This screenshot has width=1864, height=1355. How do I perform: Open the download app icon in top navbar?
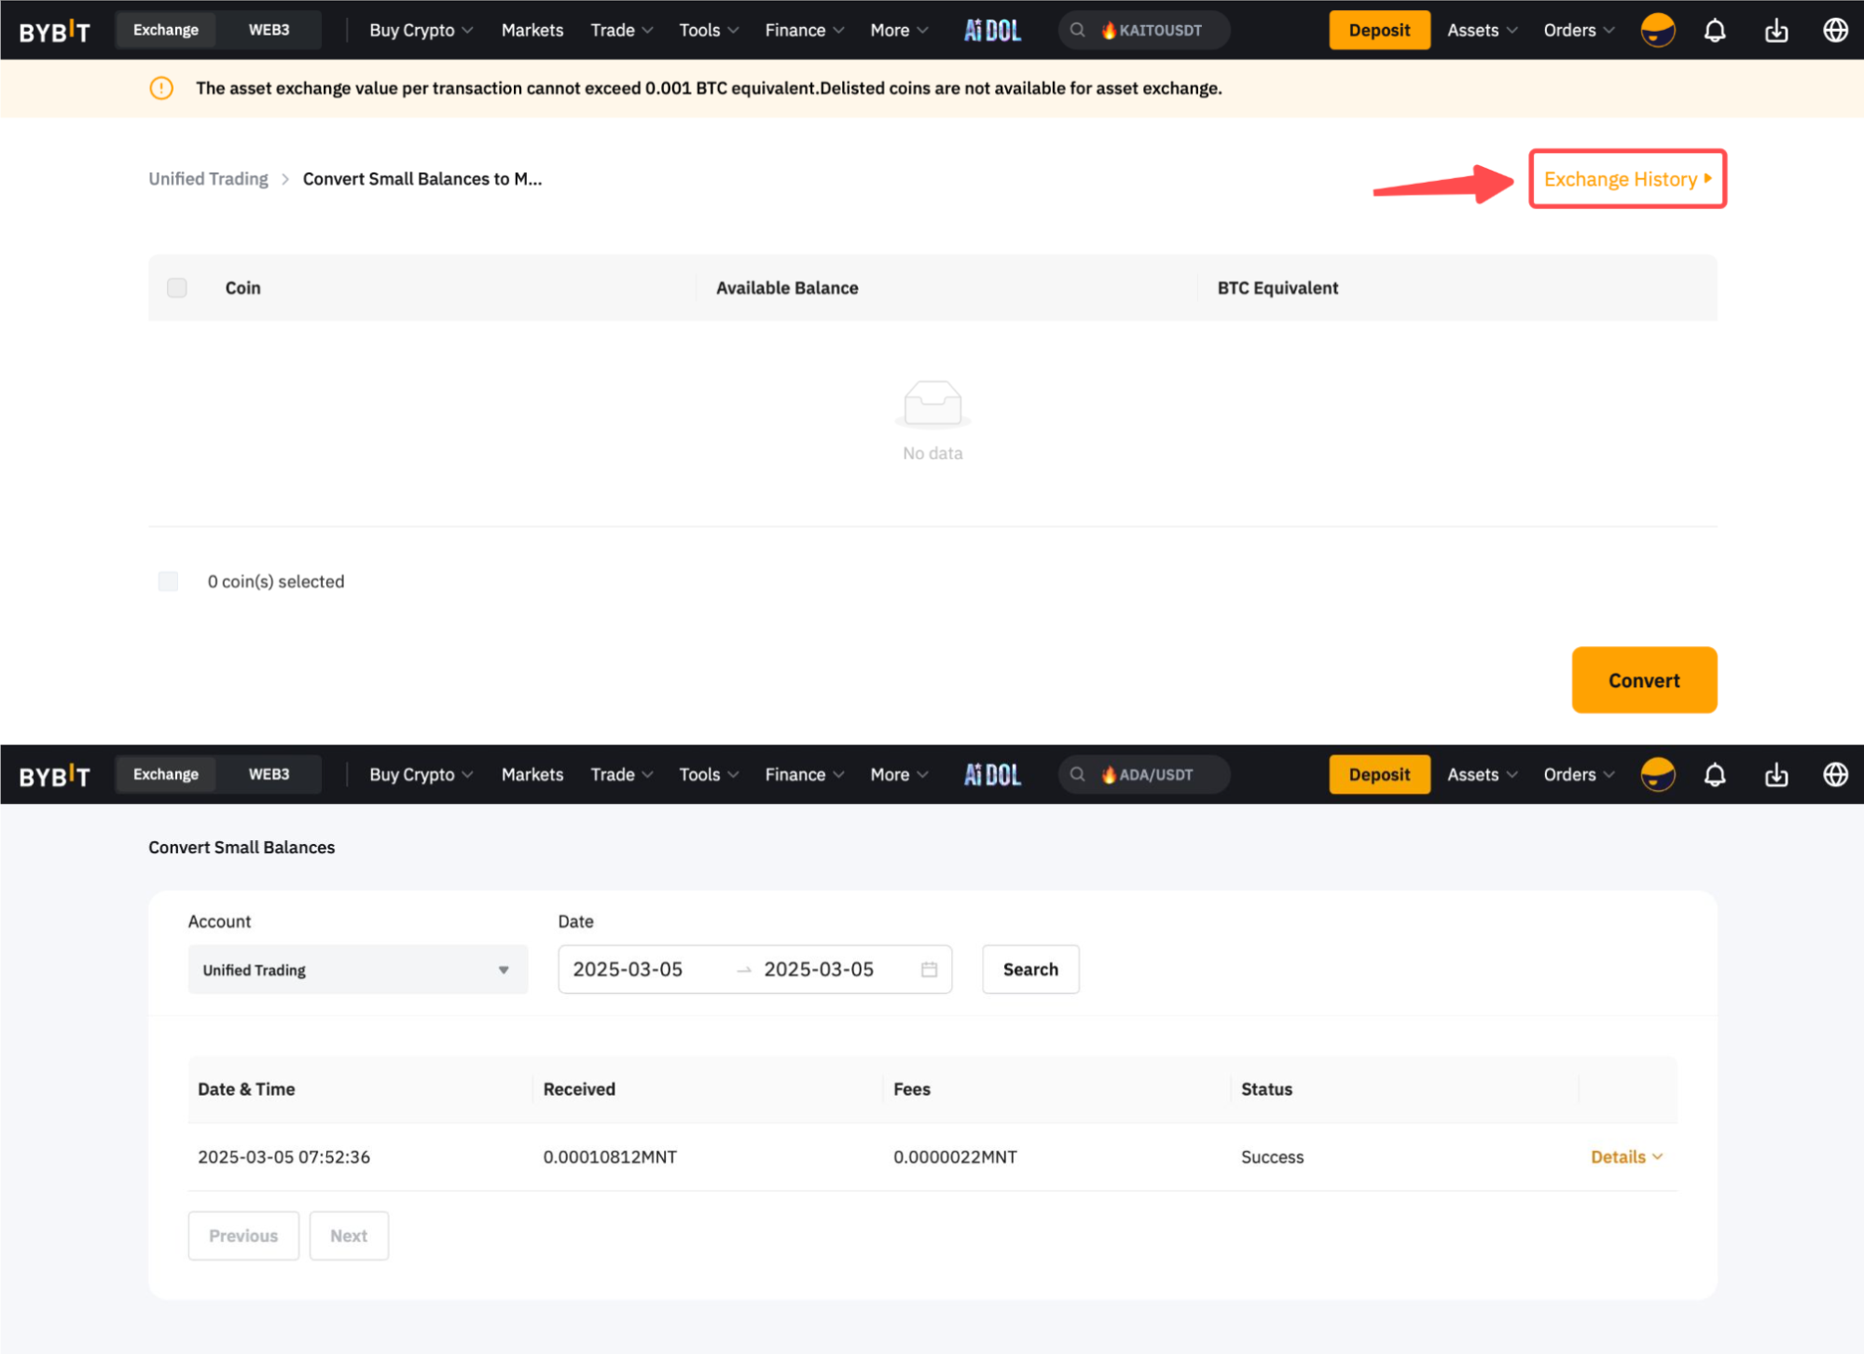pyautogui.click(x=1775, y=31)
